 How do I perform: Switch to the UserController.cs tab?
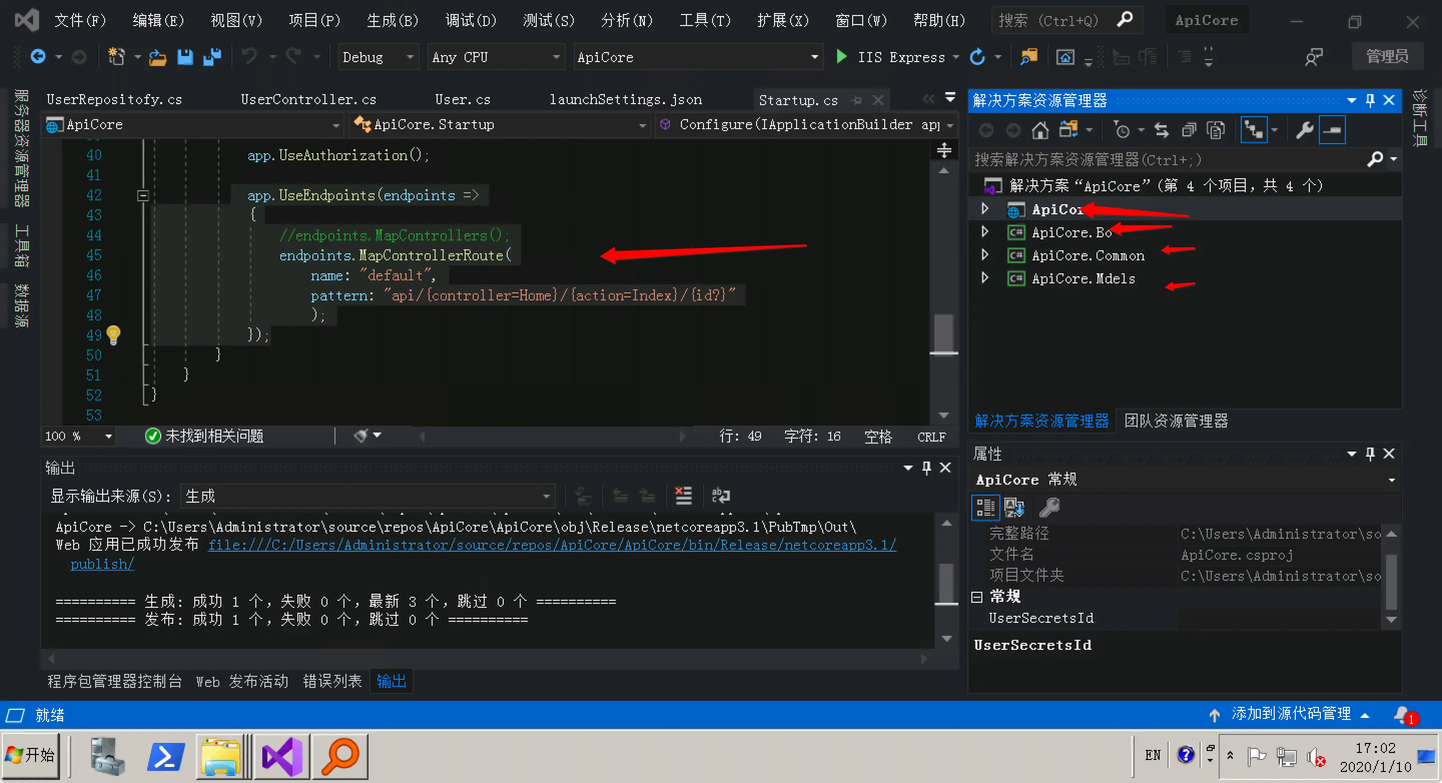[x=308, y=100]
